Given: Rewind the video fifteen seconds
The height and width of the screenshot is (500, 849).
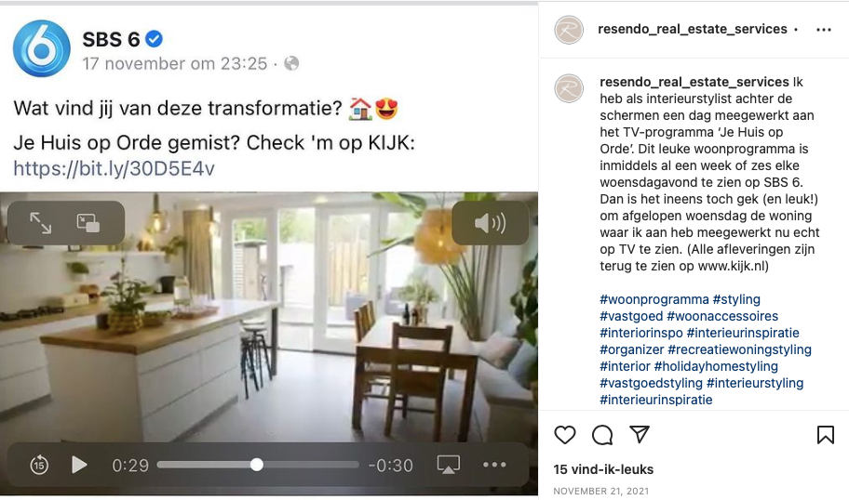Looking at the screenshot, I should pos(39,465).
